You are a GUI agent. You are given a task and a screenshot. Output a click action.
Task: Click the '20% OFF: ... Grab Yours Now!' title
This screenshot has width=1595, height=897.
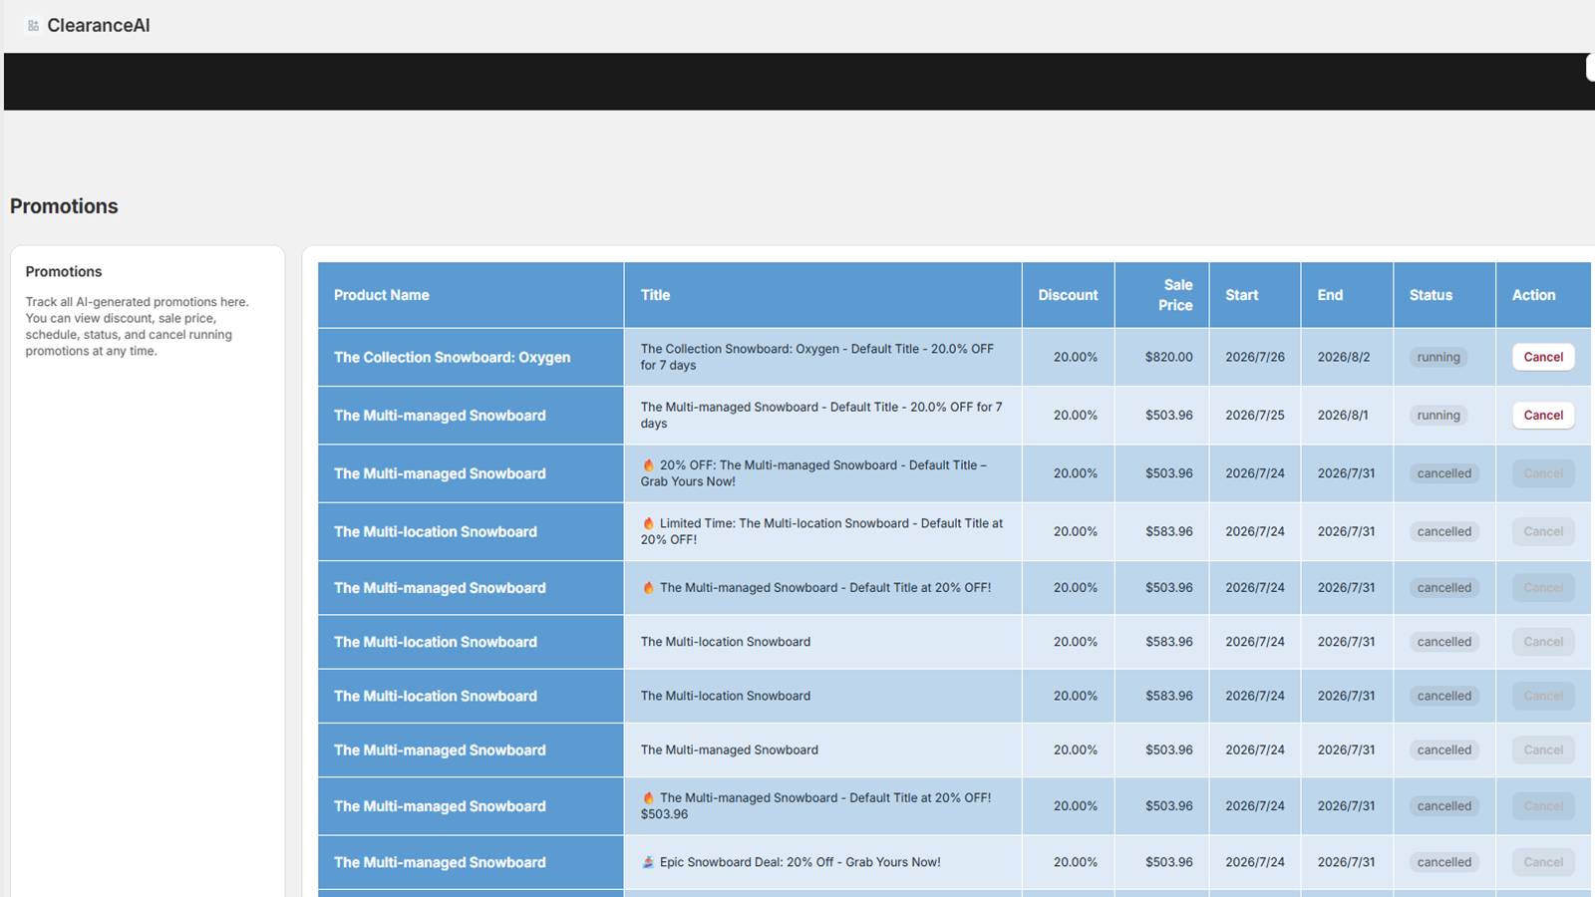813,473
